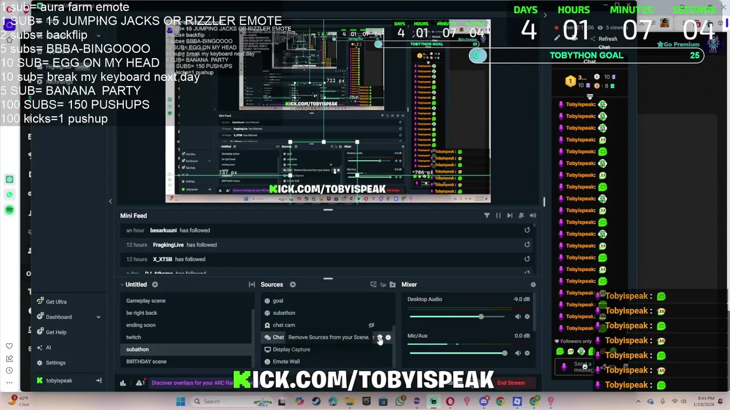Select the chat cam source
Image resolution: width=730 pixels, height=410 pixels.
coord(284,325)
